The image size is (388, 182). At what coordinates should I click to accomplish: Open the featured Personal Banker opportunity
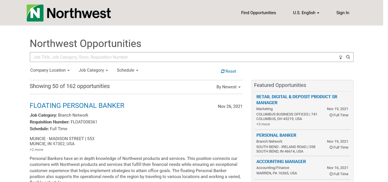click(x=276, y=135)
